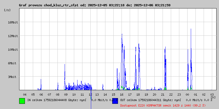Click the [h] hour unit label
219x109 pixels.
213,97
